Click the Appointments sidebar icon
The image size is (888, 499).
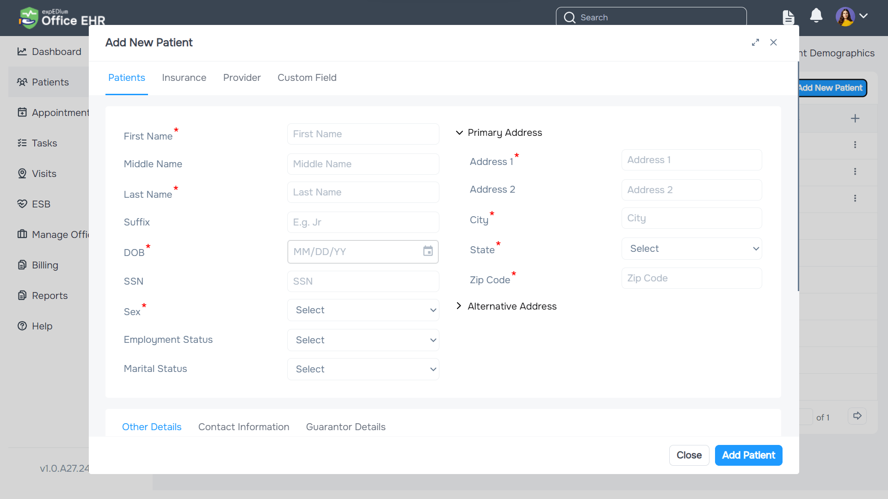point(22,112)
